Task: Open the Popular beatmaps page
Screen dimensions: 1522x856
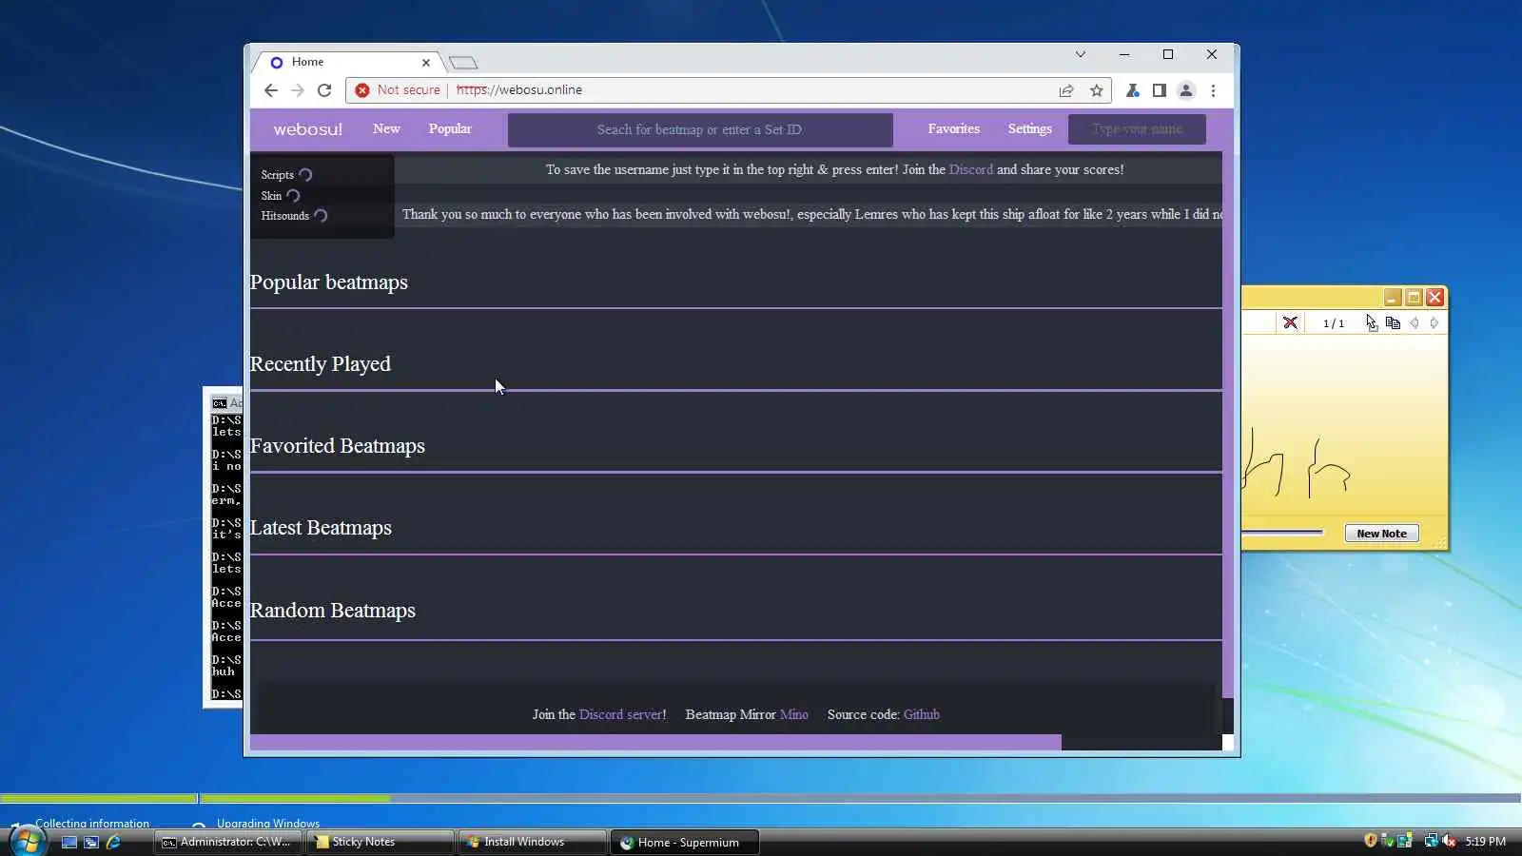Action: 450,129
